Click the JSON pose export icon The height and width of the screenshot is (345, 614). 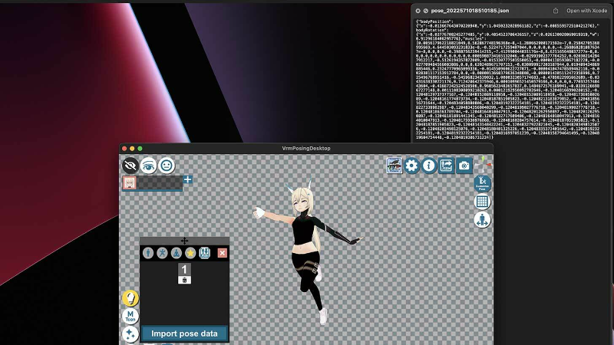tap(447, 165)
